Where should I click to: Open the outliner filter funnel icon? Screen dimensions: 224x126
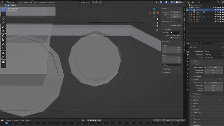point(218,2)
